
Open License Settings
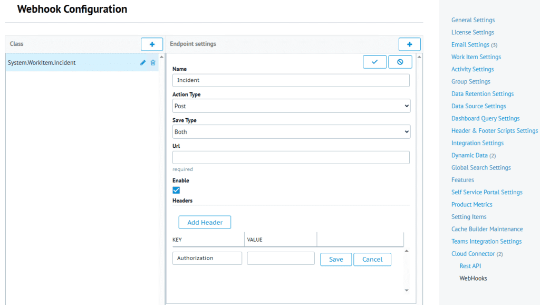[x=472, y=32]
